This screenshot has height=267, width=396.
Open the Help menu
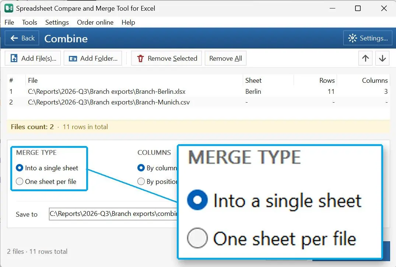tap(128, 22)
